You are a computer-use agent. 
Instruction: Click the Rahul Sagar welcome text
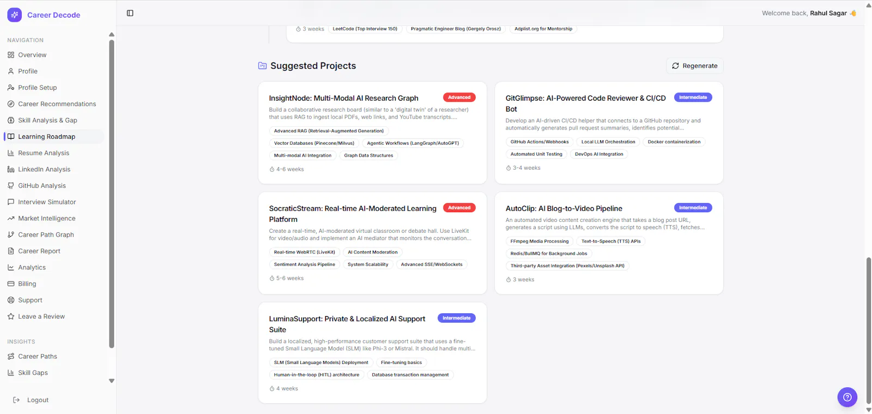click(828, 13)
